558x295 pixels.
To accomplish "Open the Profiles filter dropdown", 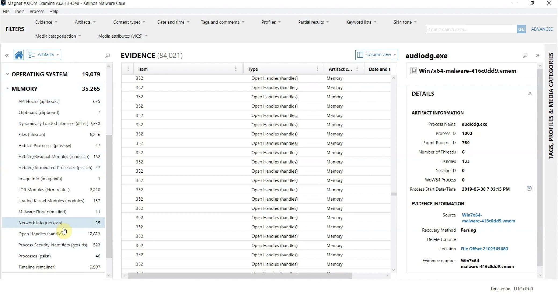I will pos(271,22).
